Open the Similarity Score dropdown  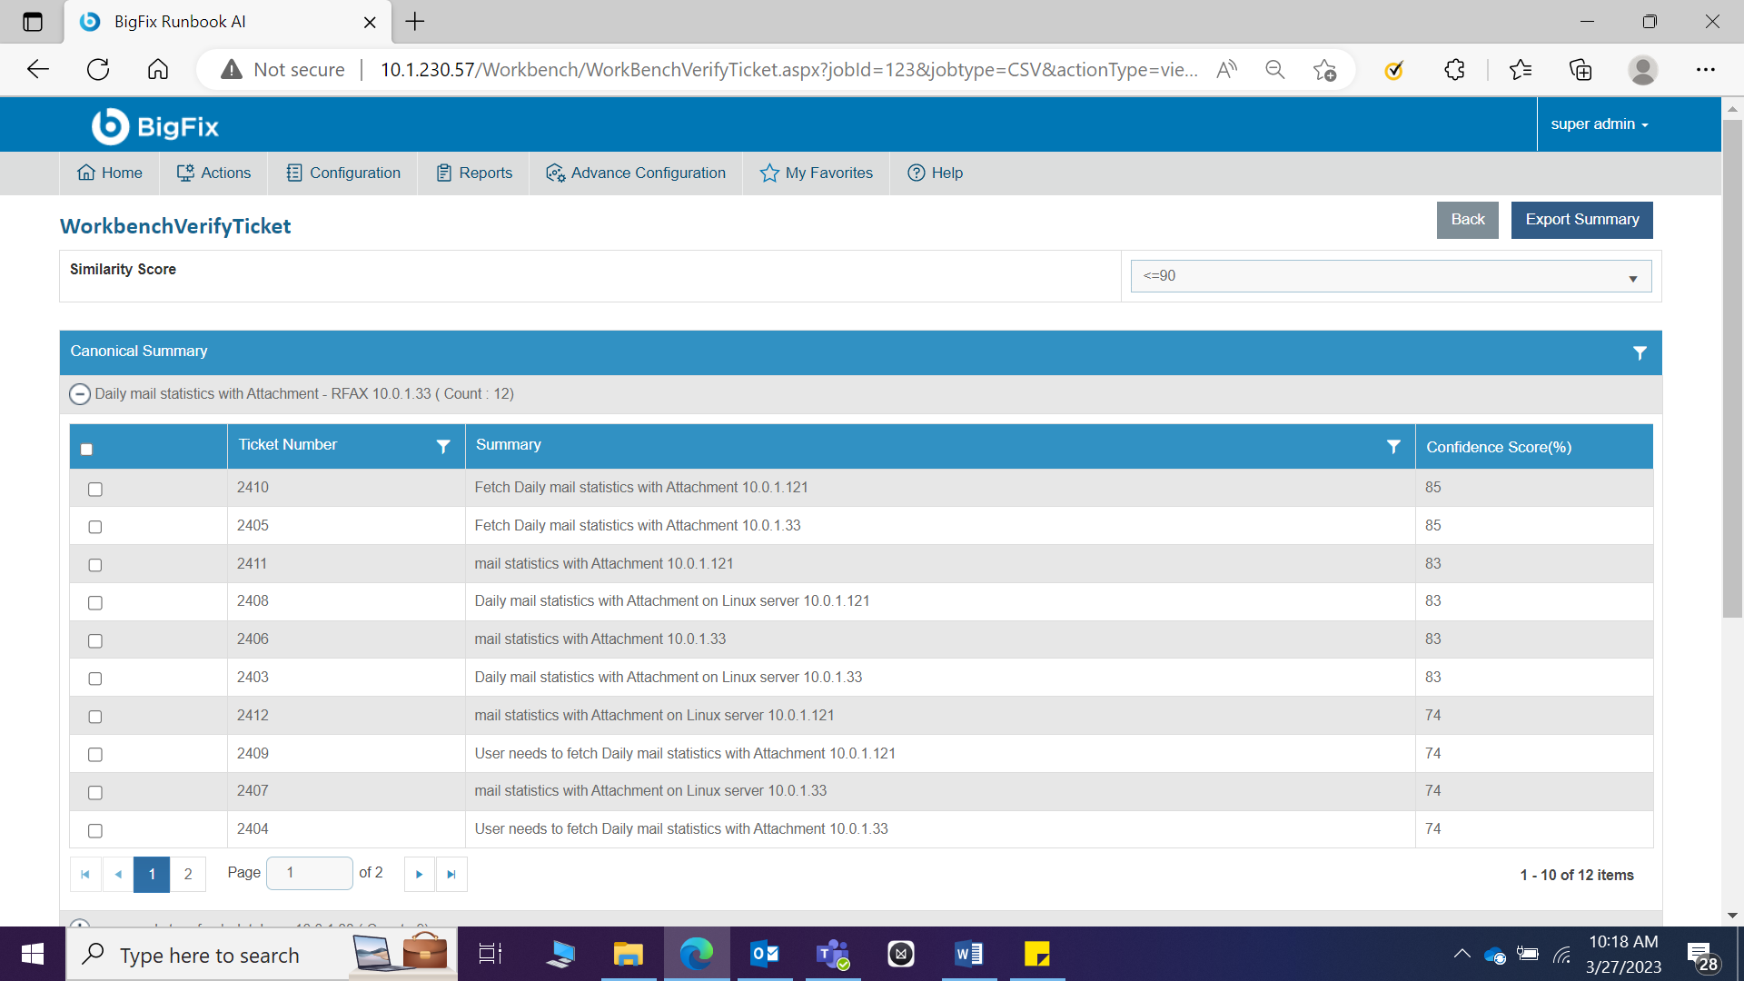(1390, 276)
